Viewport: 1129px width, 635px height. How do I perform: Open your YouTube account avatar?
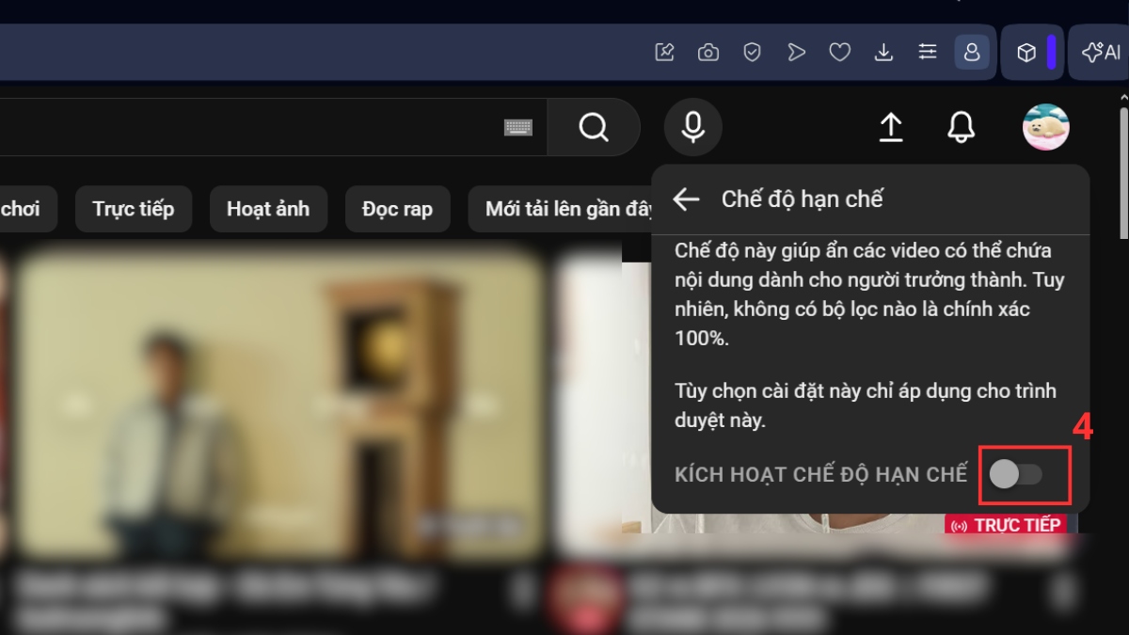(x=1044, y=127)
